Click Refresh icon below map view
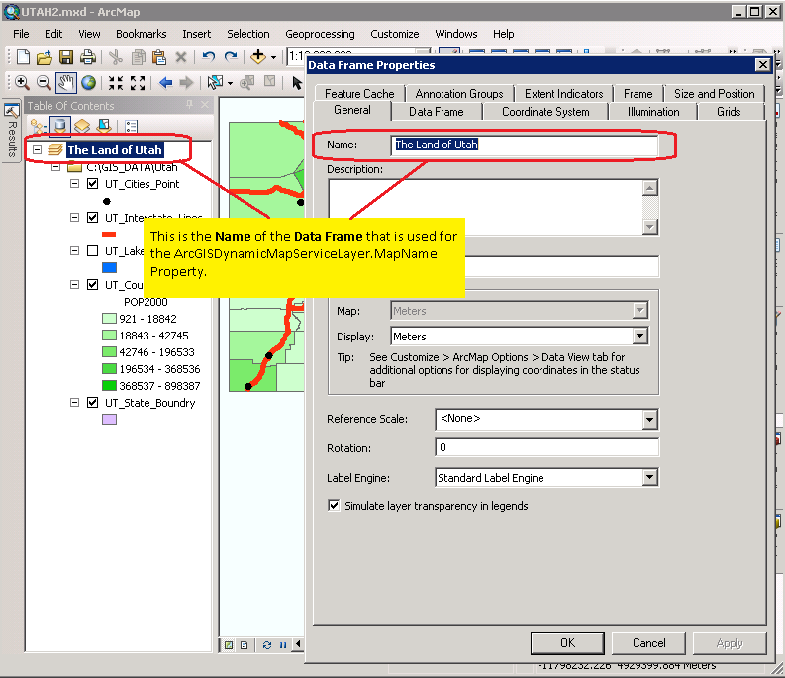Viewport: 785px width, 678px height. tap(267, 645)
